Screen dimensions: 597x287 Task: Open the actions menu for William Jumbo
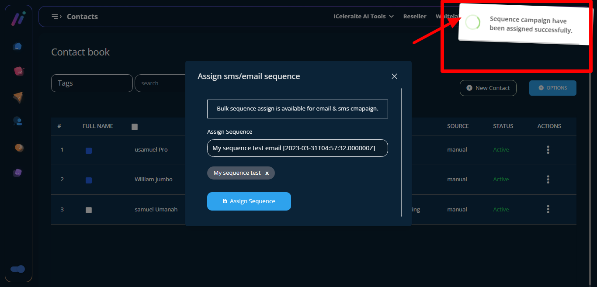click(548, 180)
